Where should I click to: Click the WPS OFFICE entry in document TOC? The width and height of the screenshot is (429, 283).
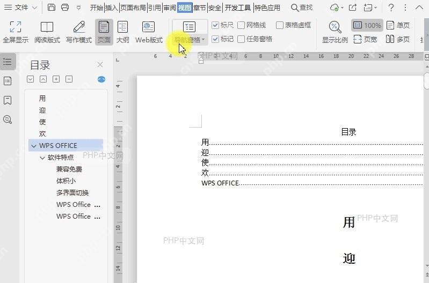[220, 183]
